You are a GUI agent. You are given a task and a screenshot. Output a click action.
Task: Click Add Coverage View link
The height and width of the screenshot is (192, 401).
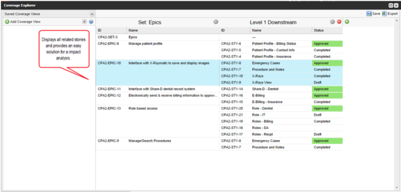(26, 22)
